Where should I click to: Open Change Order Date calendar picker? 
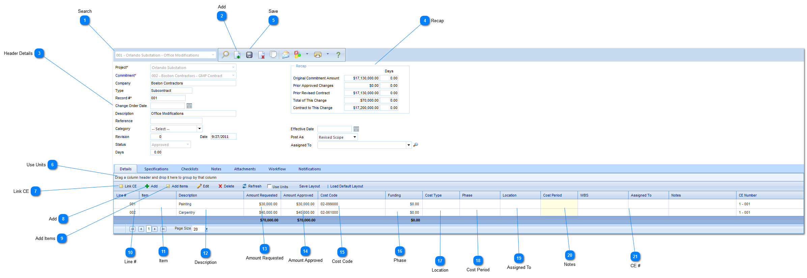tap(189, 106)
